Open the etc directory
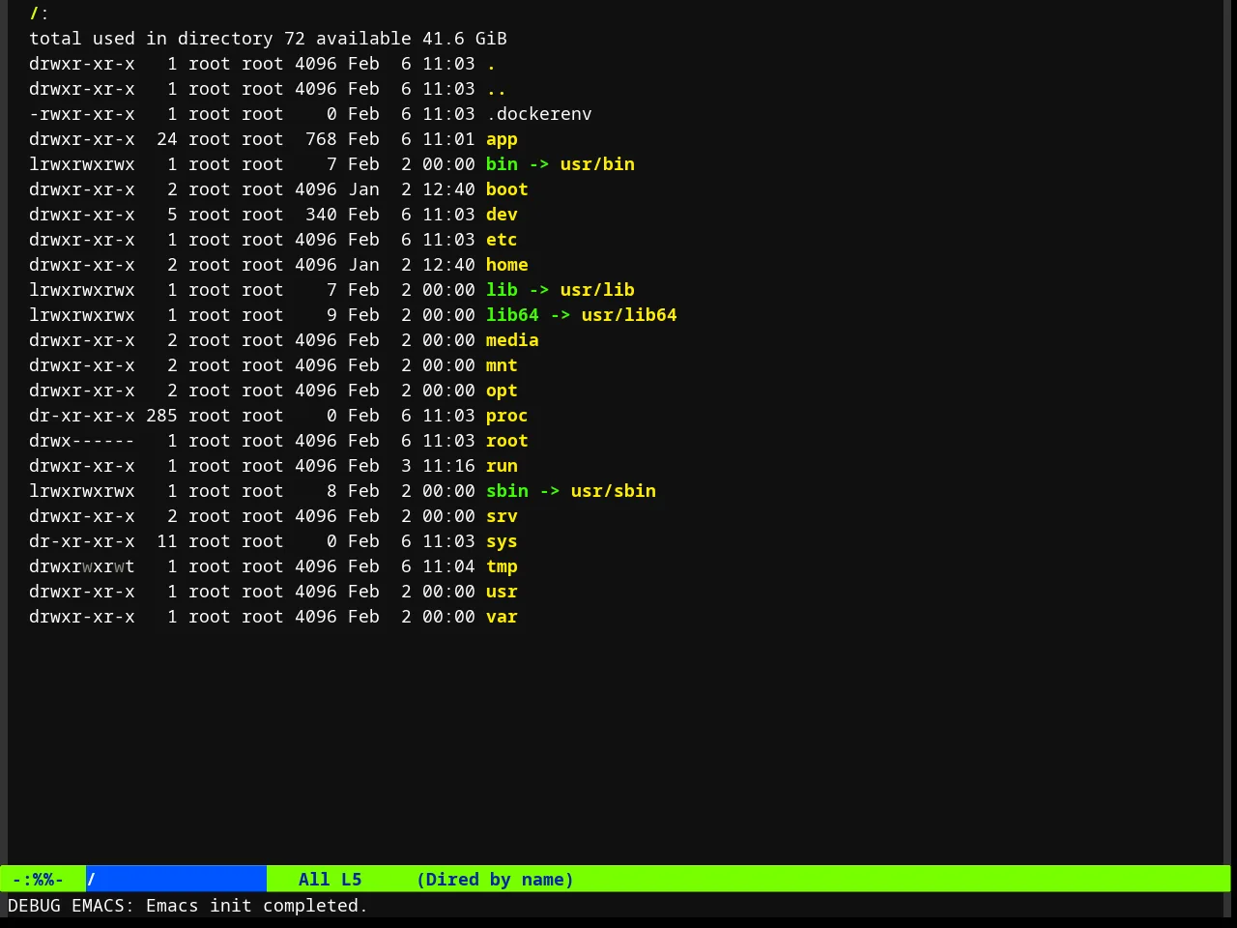The width and height of the screenshot is (1237, 928). coord(502,240)
